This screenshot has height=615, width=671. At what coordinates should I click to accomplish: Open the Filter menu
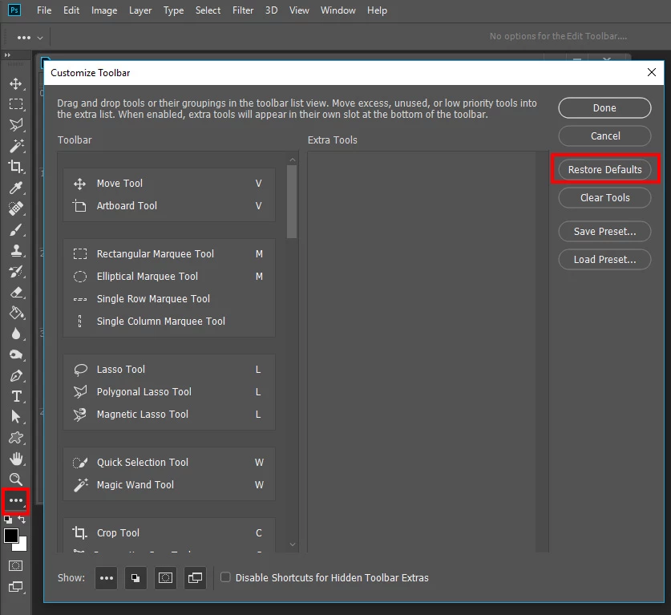pos(243,10)
